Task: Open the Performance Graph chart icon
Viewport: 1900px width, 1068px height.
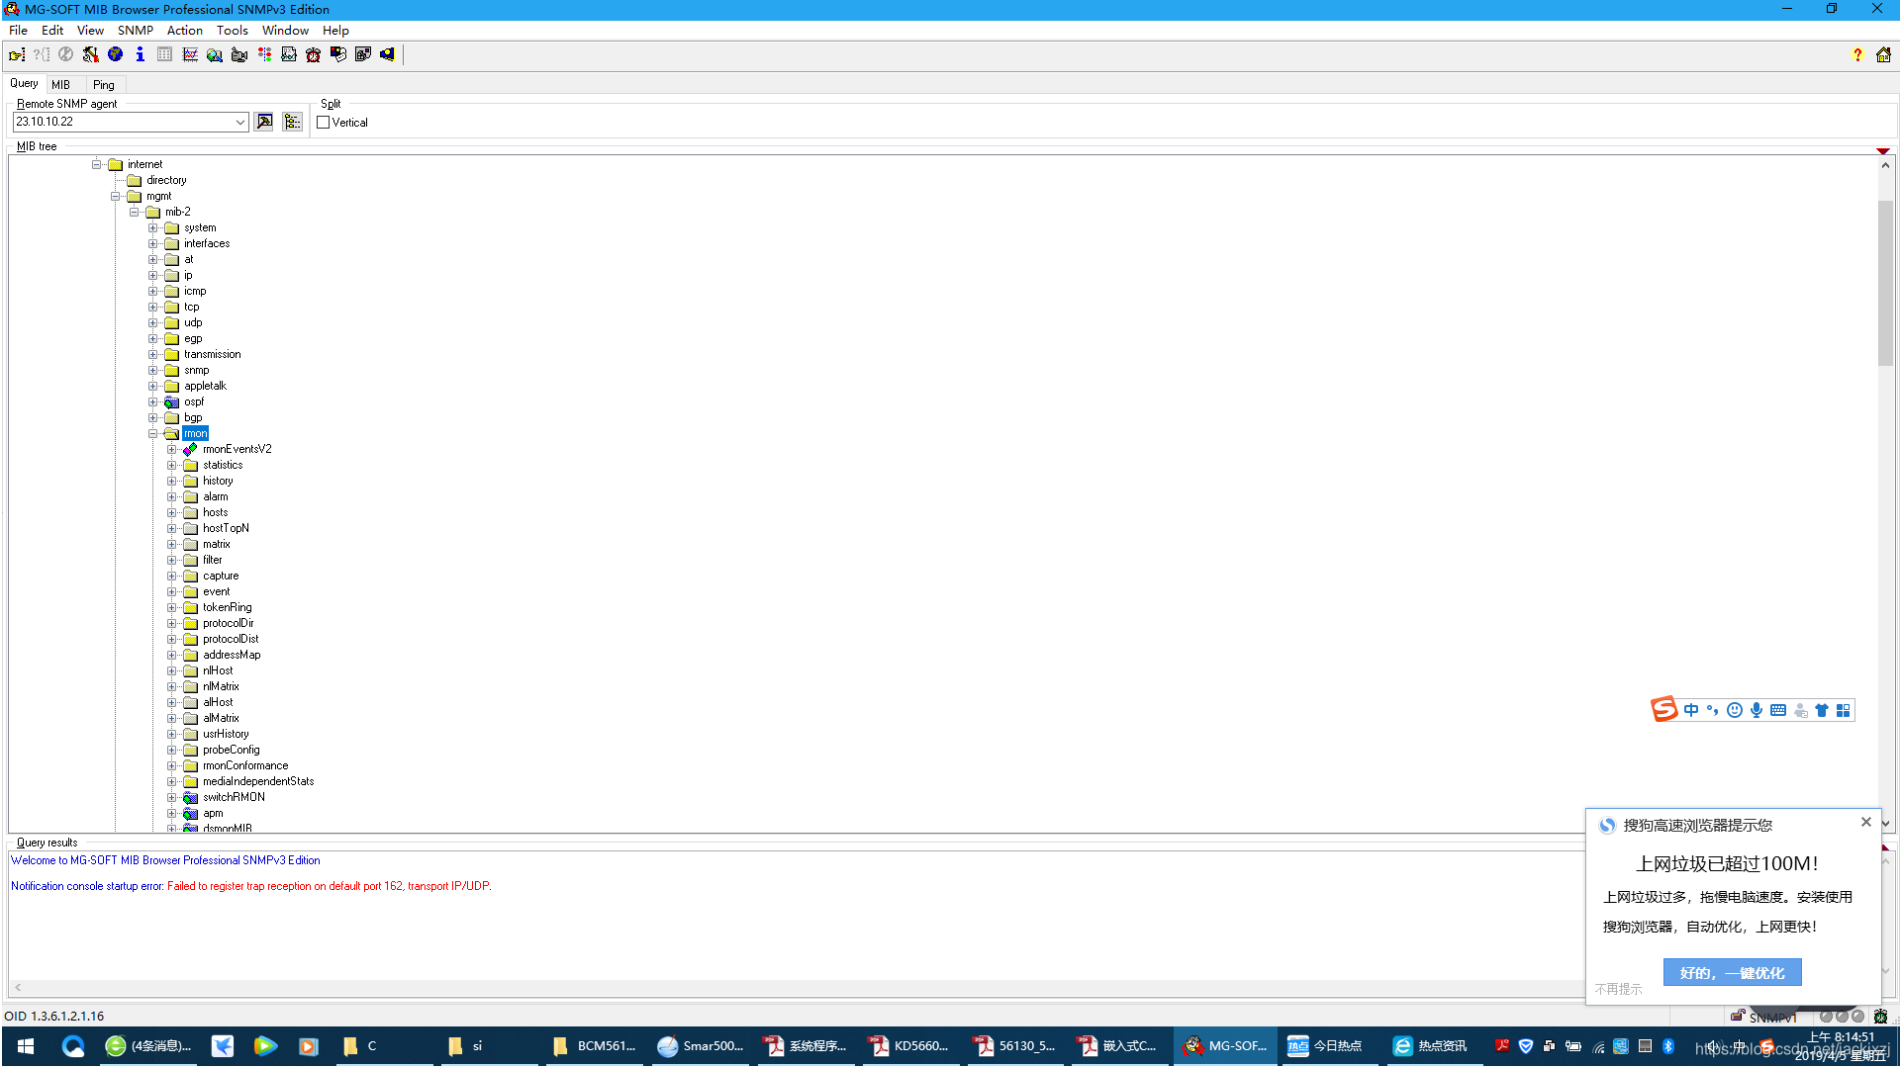Action: [189, 55]
